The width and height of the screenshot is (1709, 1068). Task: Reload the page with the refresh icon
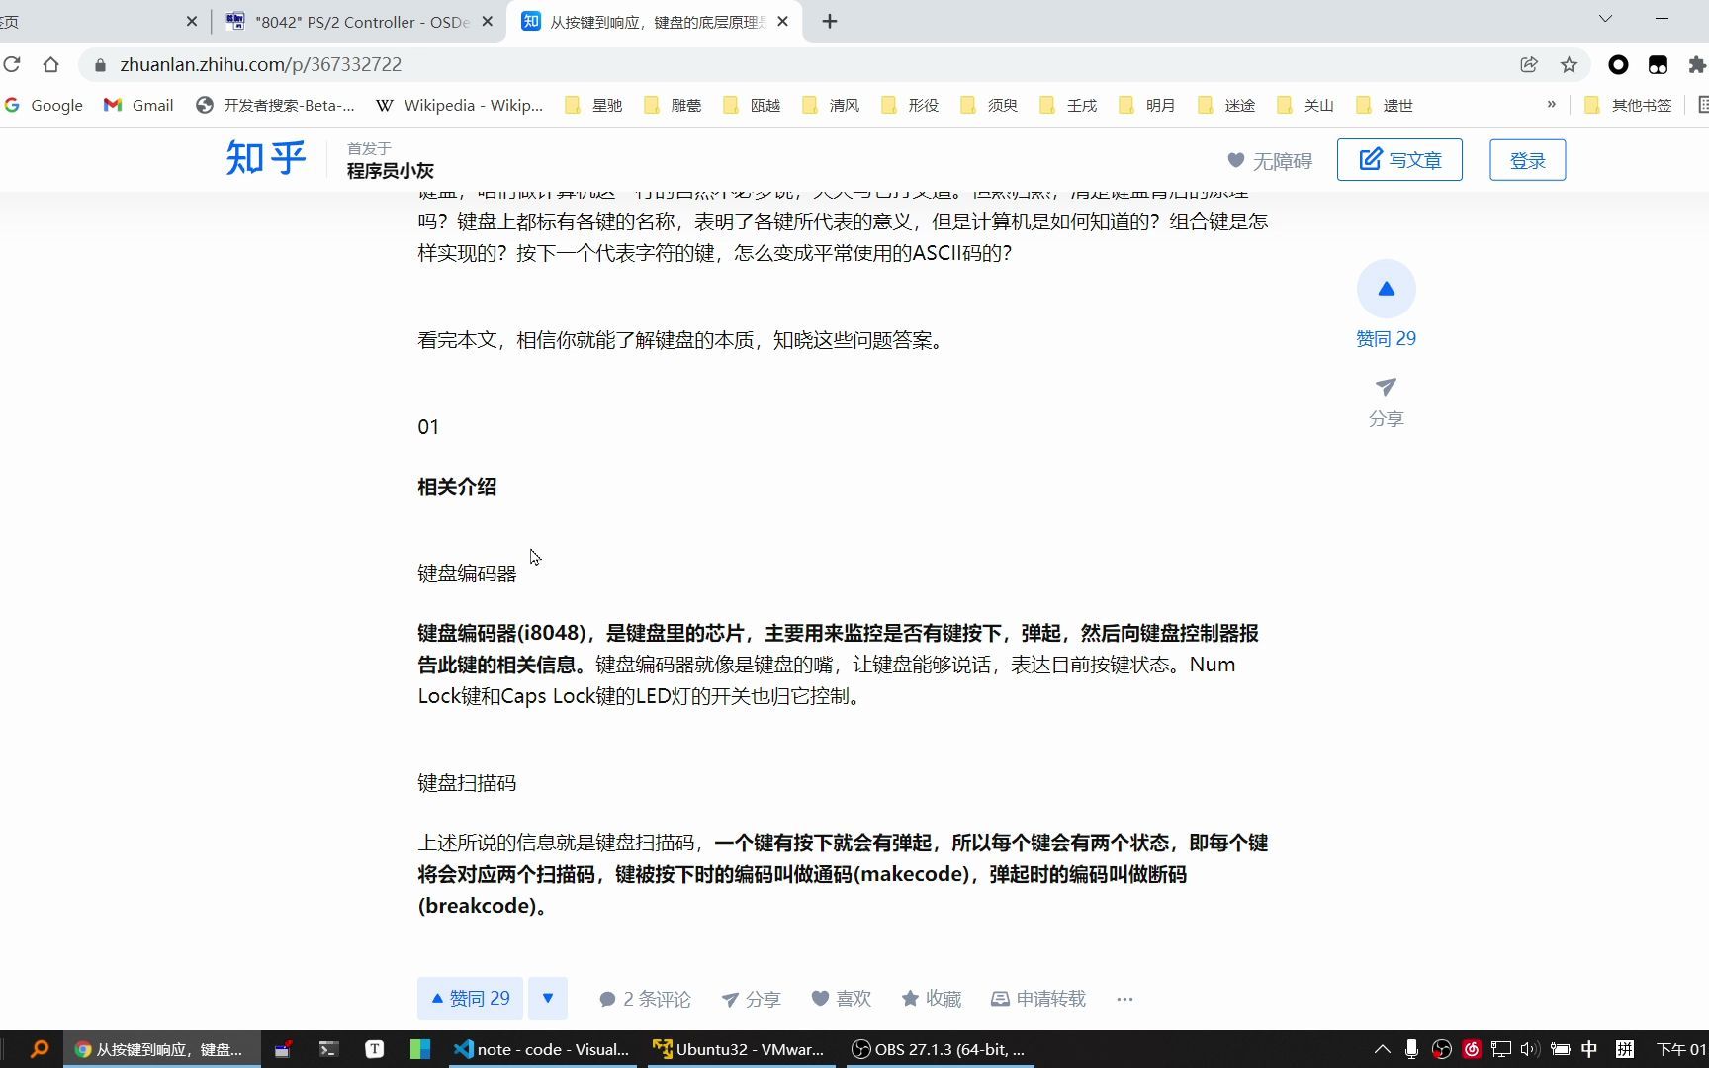[12, 64]
